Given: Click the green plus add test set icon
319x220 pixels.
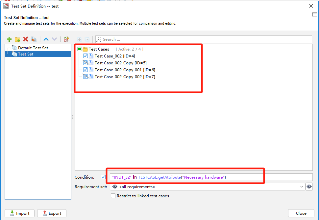Looking at the screenshot, I should [x=9, y=39].
